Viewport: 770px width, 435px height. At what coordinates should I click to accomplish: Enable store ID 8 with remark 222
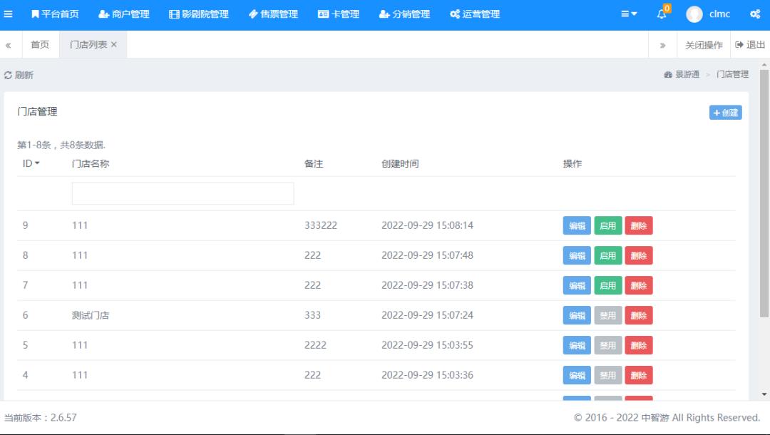[607, 255]
